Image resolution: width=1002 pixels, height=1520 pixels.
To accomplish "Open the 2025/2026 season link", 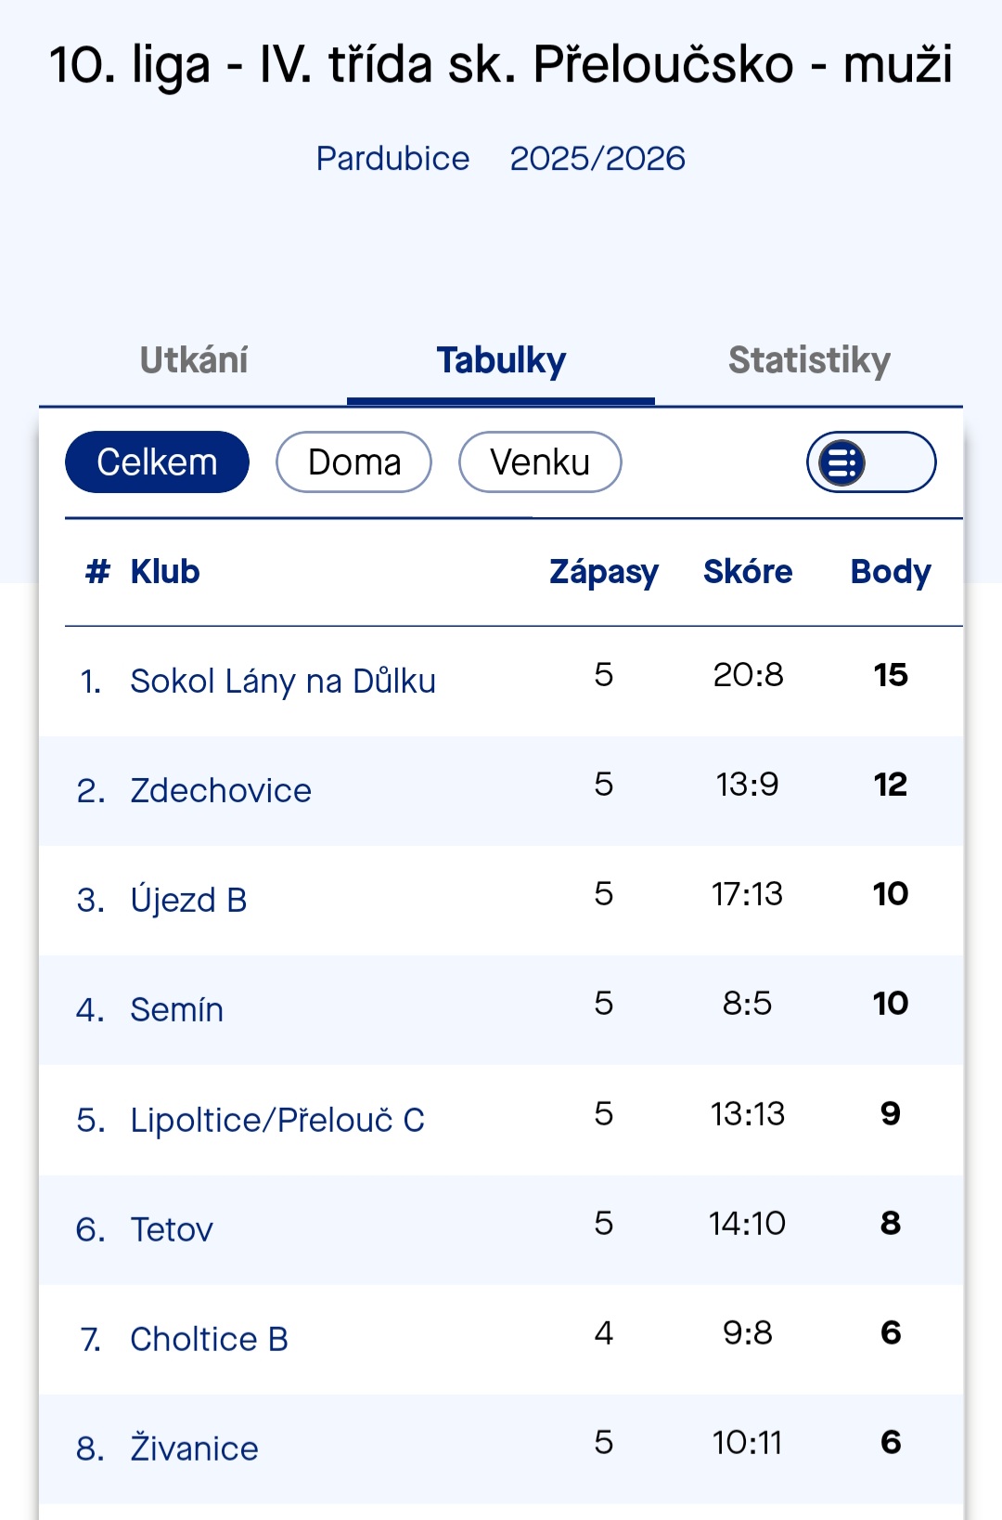I will [x=597, y=159].
